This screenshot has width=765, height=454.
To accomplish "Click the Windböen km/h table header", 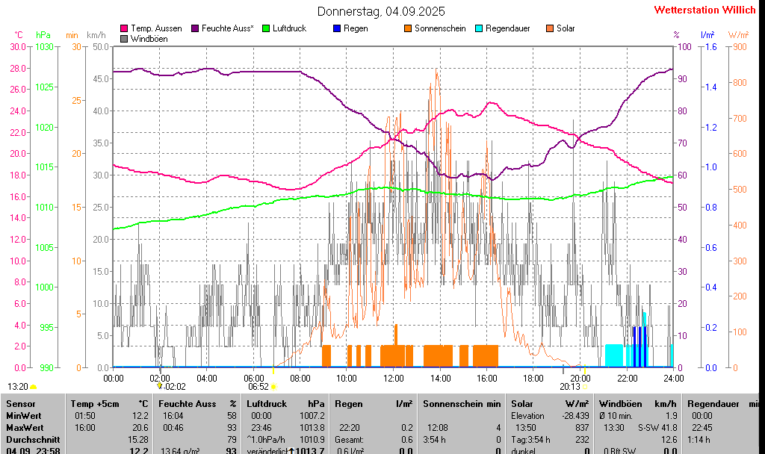I will [640, 403].
